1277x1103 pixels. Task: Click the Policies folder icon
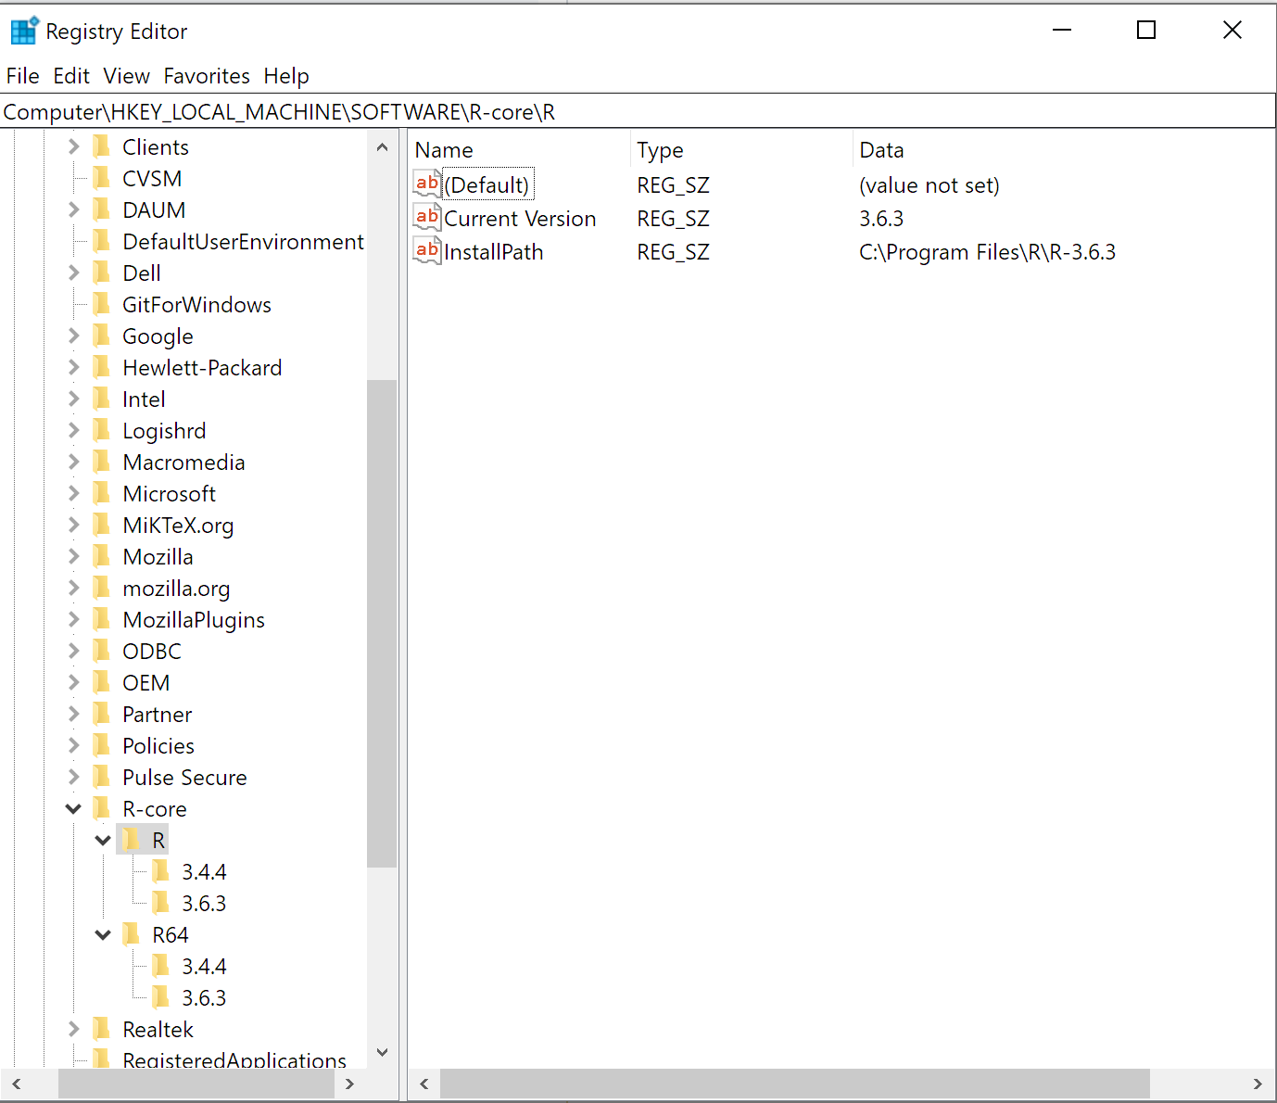click(102, 745)
